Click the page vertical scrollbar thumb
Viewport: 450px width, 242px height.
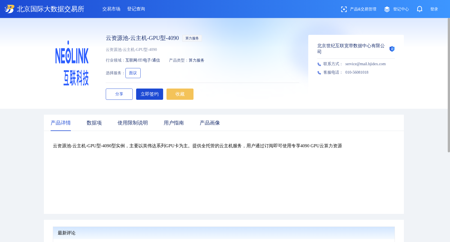(449, 85)
